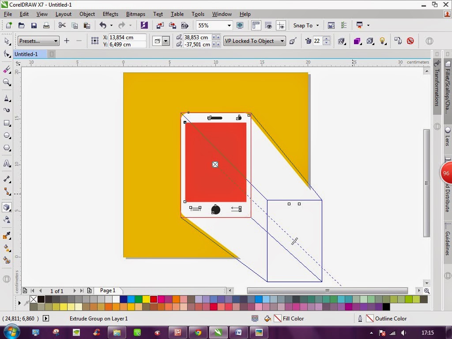Click the extrusion color icon on property bar
Viewport: 452px width, 339px height.
[356, 41]
